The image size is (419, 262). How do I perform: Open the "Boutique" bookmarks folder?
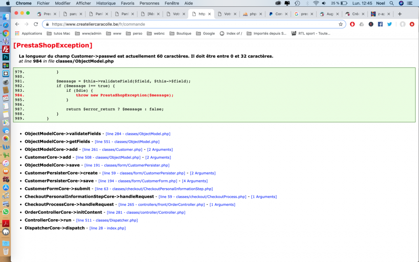[x=180, y=34]
